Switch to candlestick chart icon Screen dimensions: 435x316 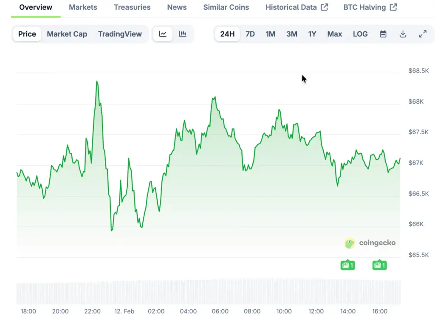tap(183, 34)
